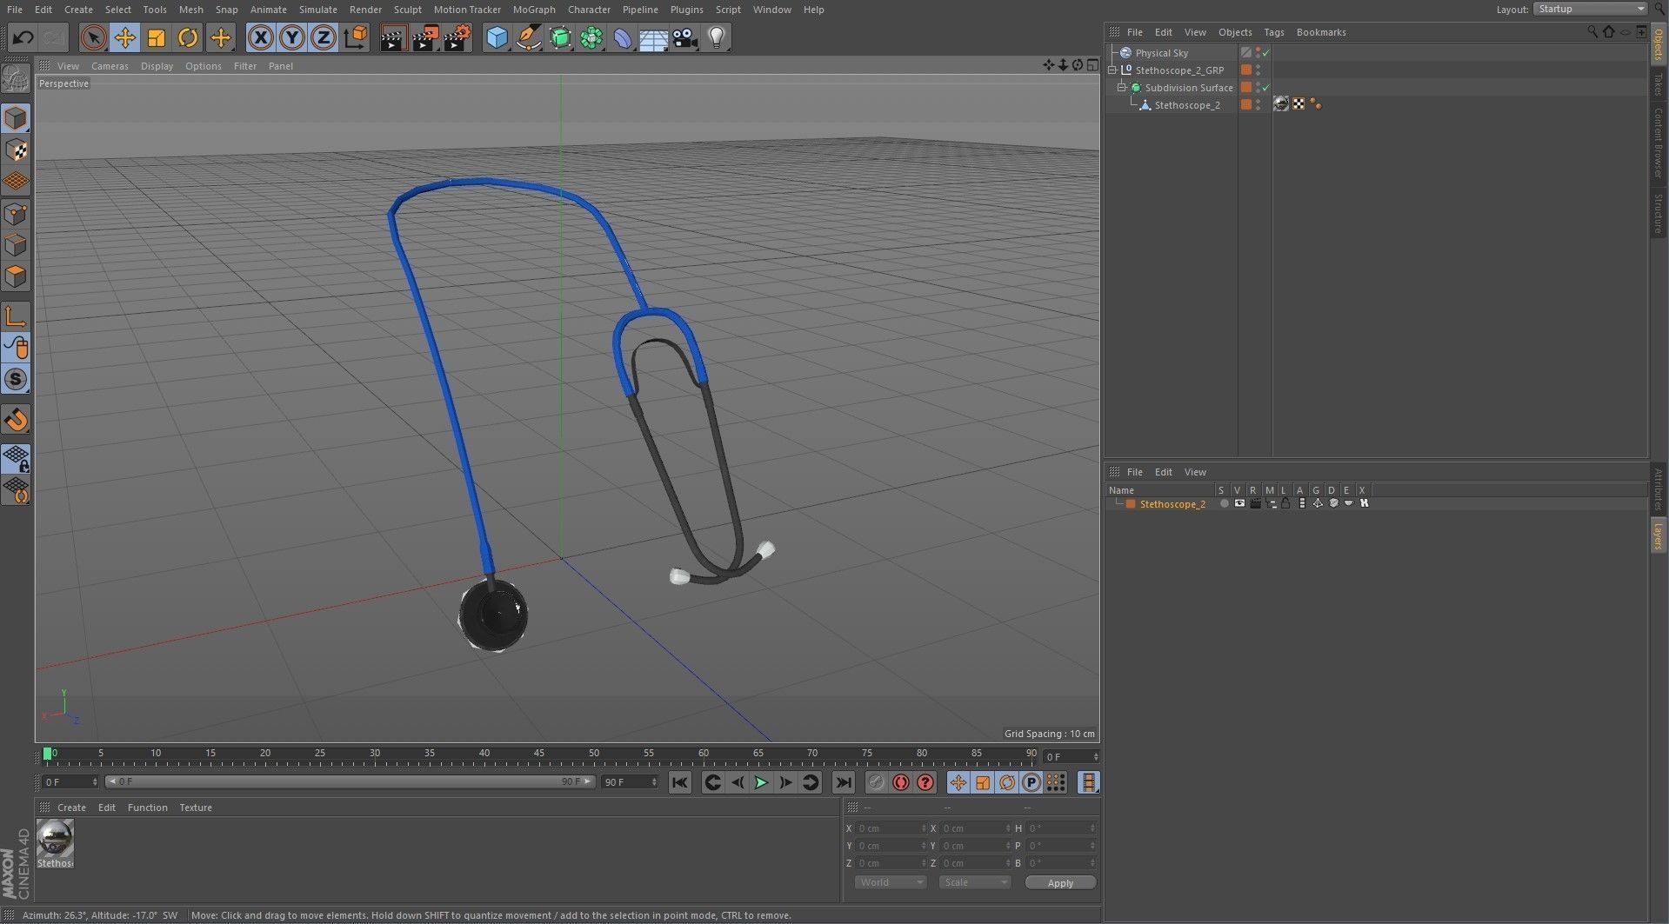Toggle Physical Sky enable checkmark
1669x924 pixels.
(x=1266, y=53)
